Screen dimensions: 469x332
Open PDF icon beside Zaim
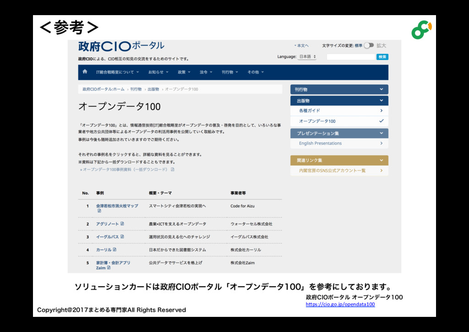pyautogui.click(x=109, y=268)
